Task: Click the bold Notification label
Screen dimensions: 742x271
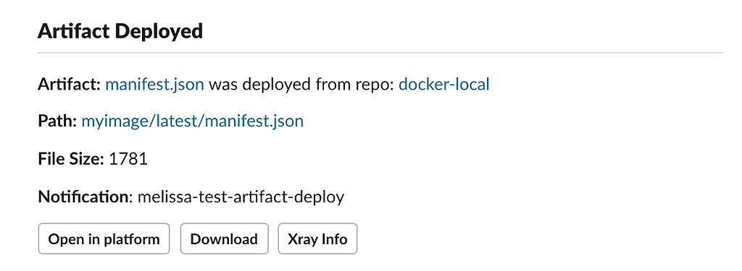Action: (84, 197)
